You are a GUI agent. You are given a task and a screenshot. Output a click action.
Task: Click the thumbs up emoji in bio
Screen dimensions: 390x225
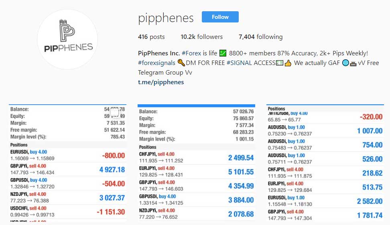click(x=287, y=63)
